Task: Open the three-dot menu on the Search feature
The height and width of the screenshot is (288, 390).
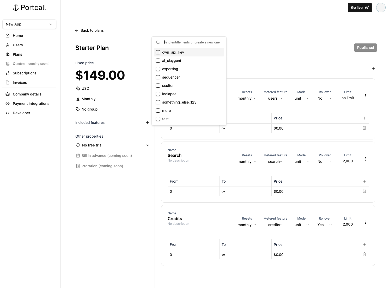Action: click(365, 159)
